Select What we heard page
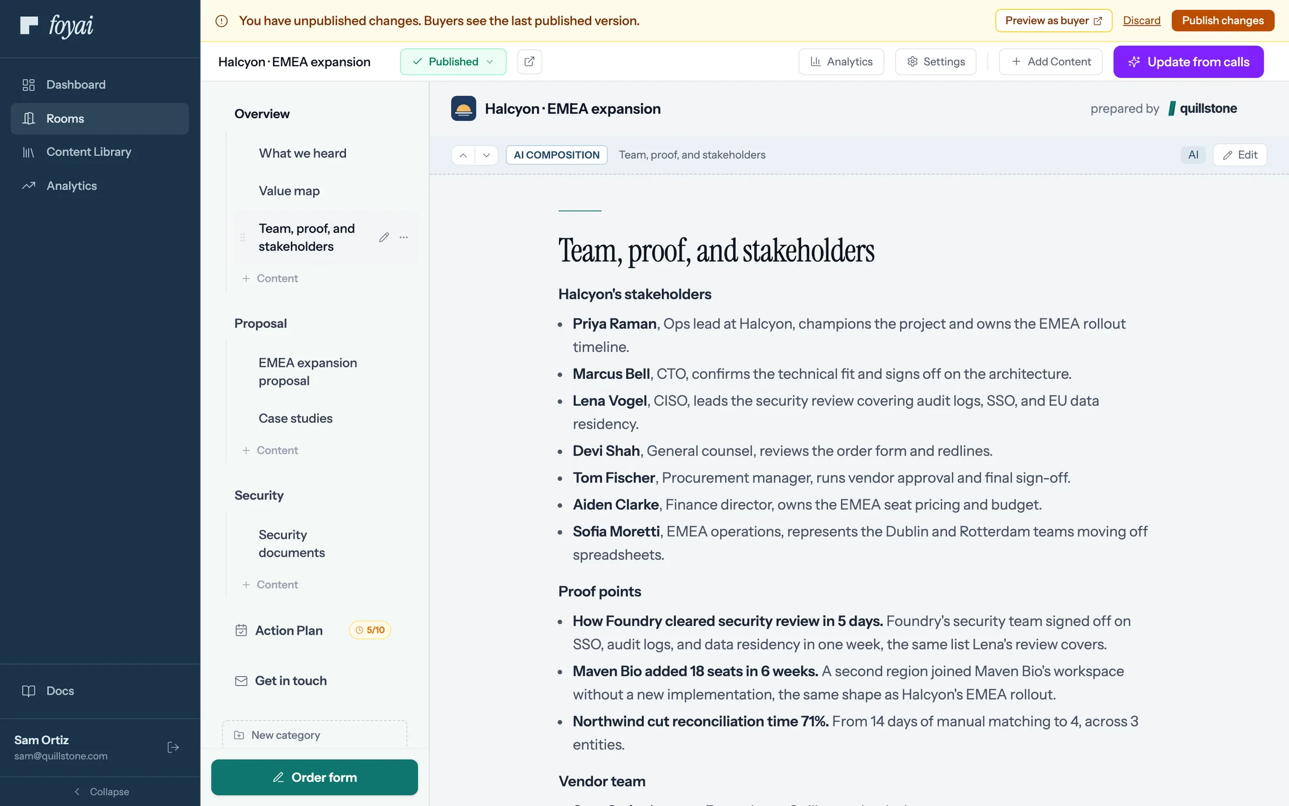This screenshot has width=1289, height=806. (x=302, y=153)
